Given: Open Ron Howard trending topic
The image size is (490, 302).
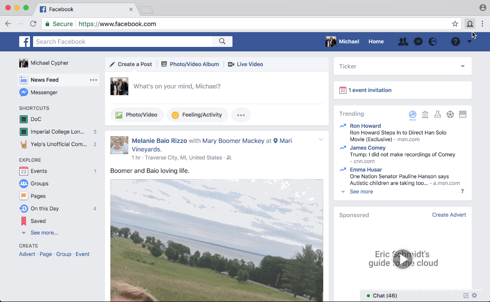Looking at the screenshot, I should [365, 126].
